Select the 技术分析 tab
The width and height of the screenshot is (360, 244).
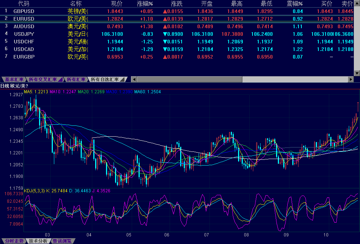pyautogui.click(x=38, y=241)
